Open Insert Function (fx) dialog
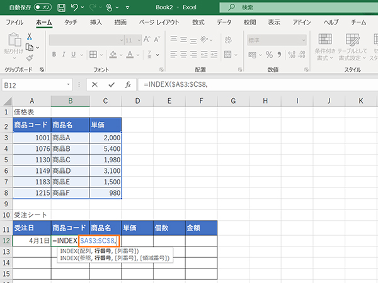This screenshot has width=378, height=283. [128, 84]
